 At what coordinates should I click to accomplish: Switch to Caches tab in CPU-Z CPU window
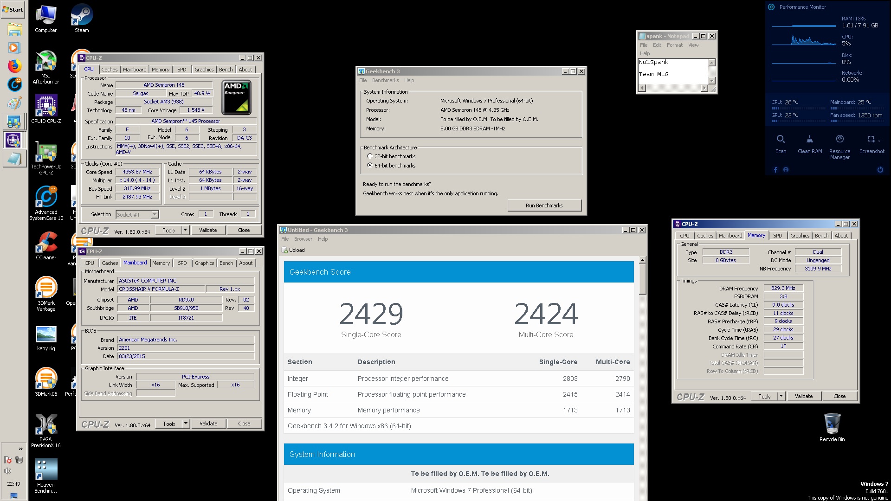point(110,70)
